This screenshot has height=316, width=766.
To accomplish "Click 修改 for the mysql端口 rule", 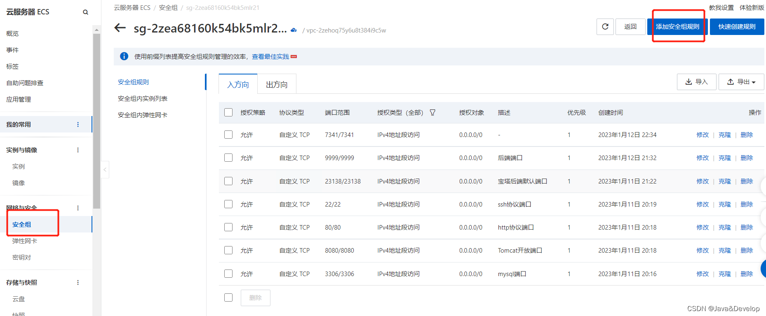I will click(703, 274).
